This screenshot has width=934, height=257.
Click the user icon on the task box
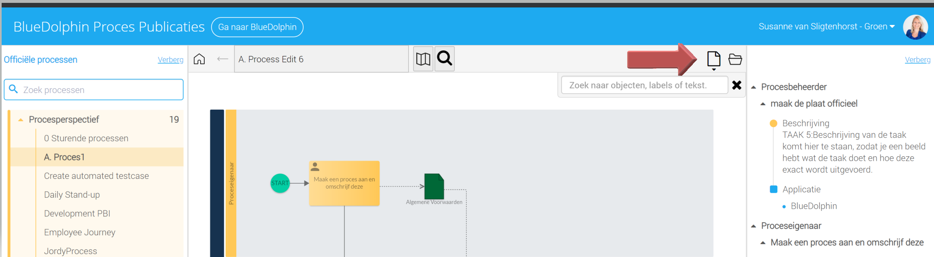click(315, 167)
